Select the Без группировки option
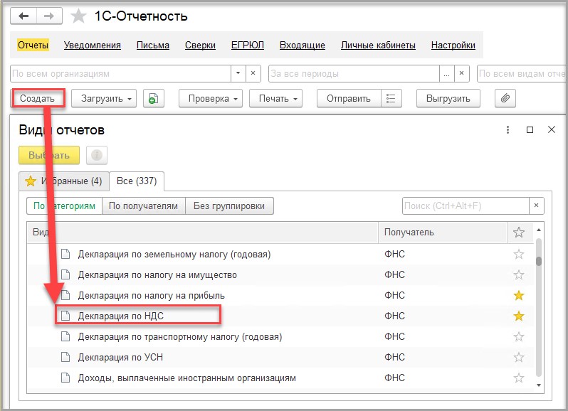The height and width of the screenshot is (411, 568). point(229,206)
